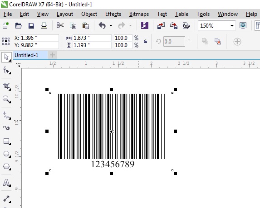Toggle full-screen preview icon
This screenshot has height=208, width=260.
[243, 25]
